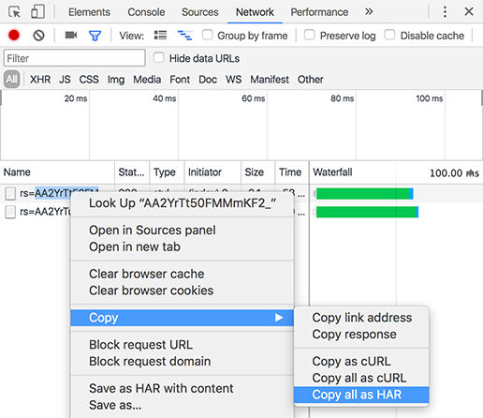Screen dimensions: 483x418
Task: Select the XHR filter type
Action: pos(40,80)
